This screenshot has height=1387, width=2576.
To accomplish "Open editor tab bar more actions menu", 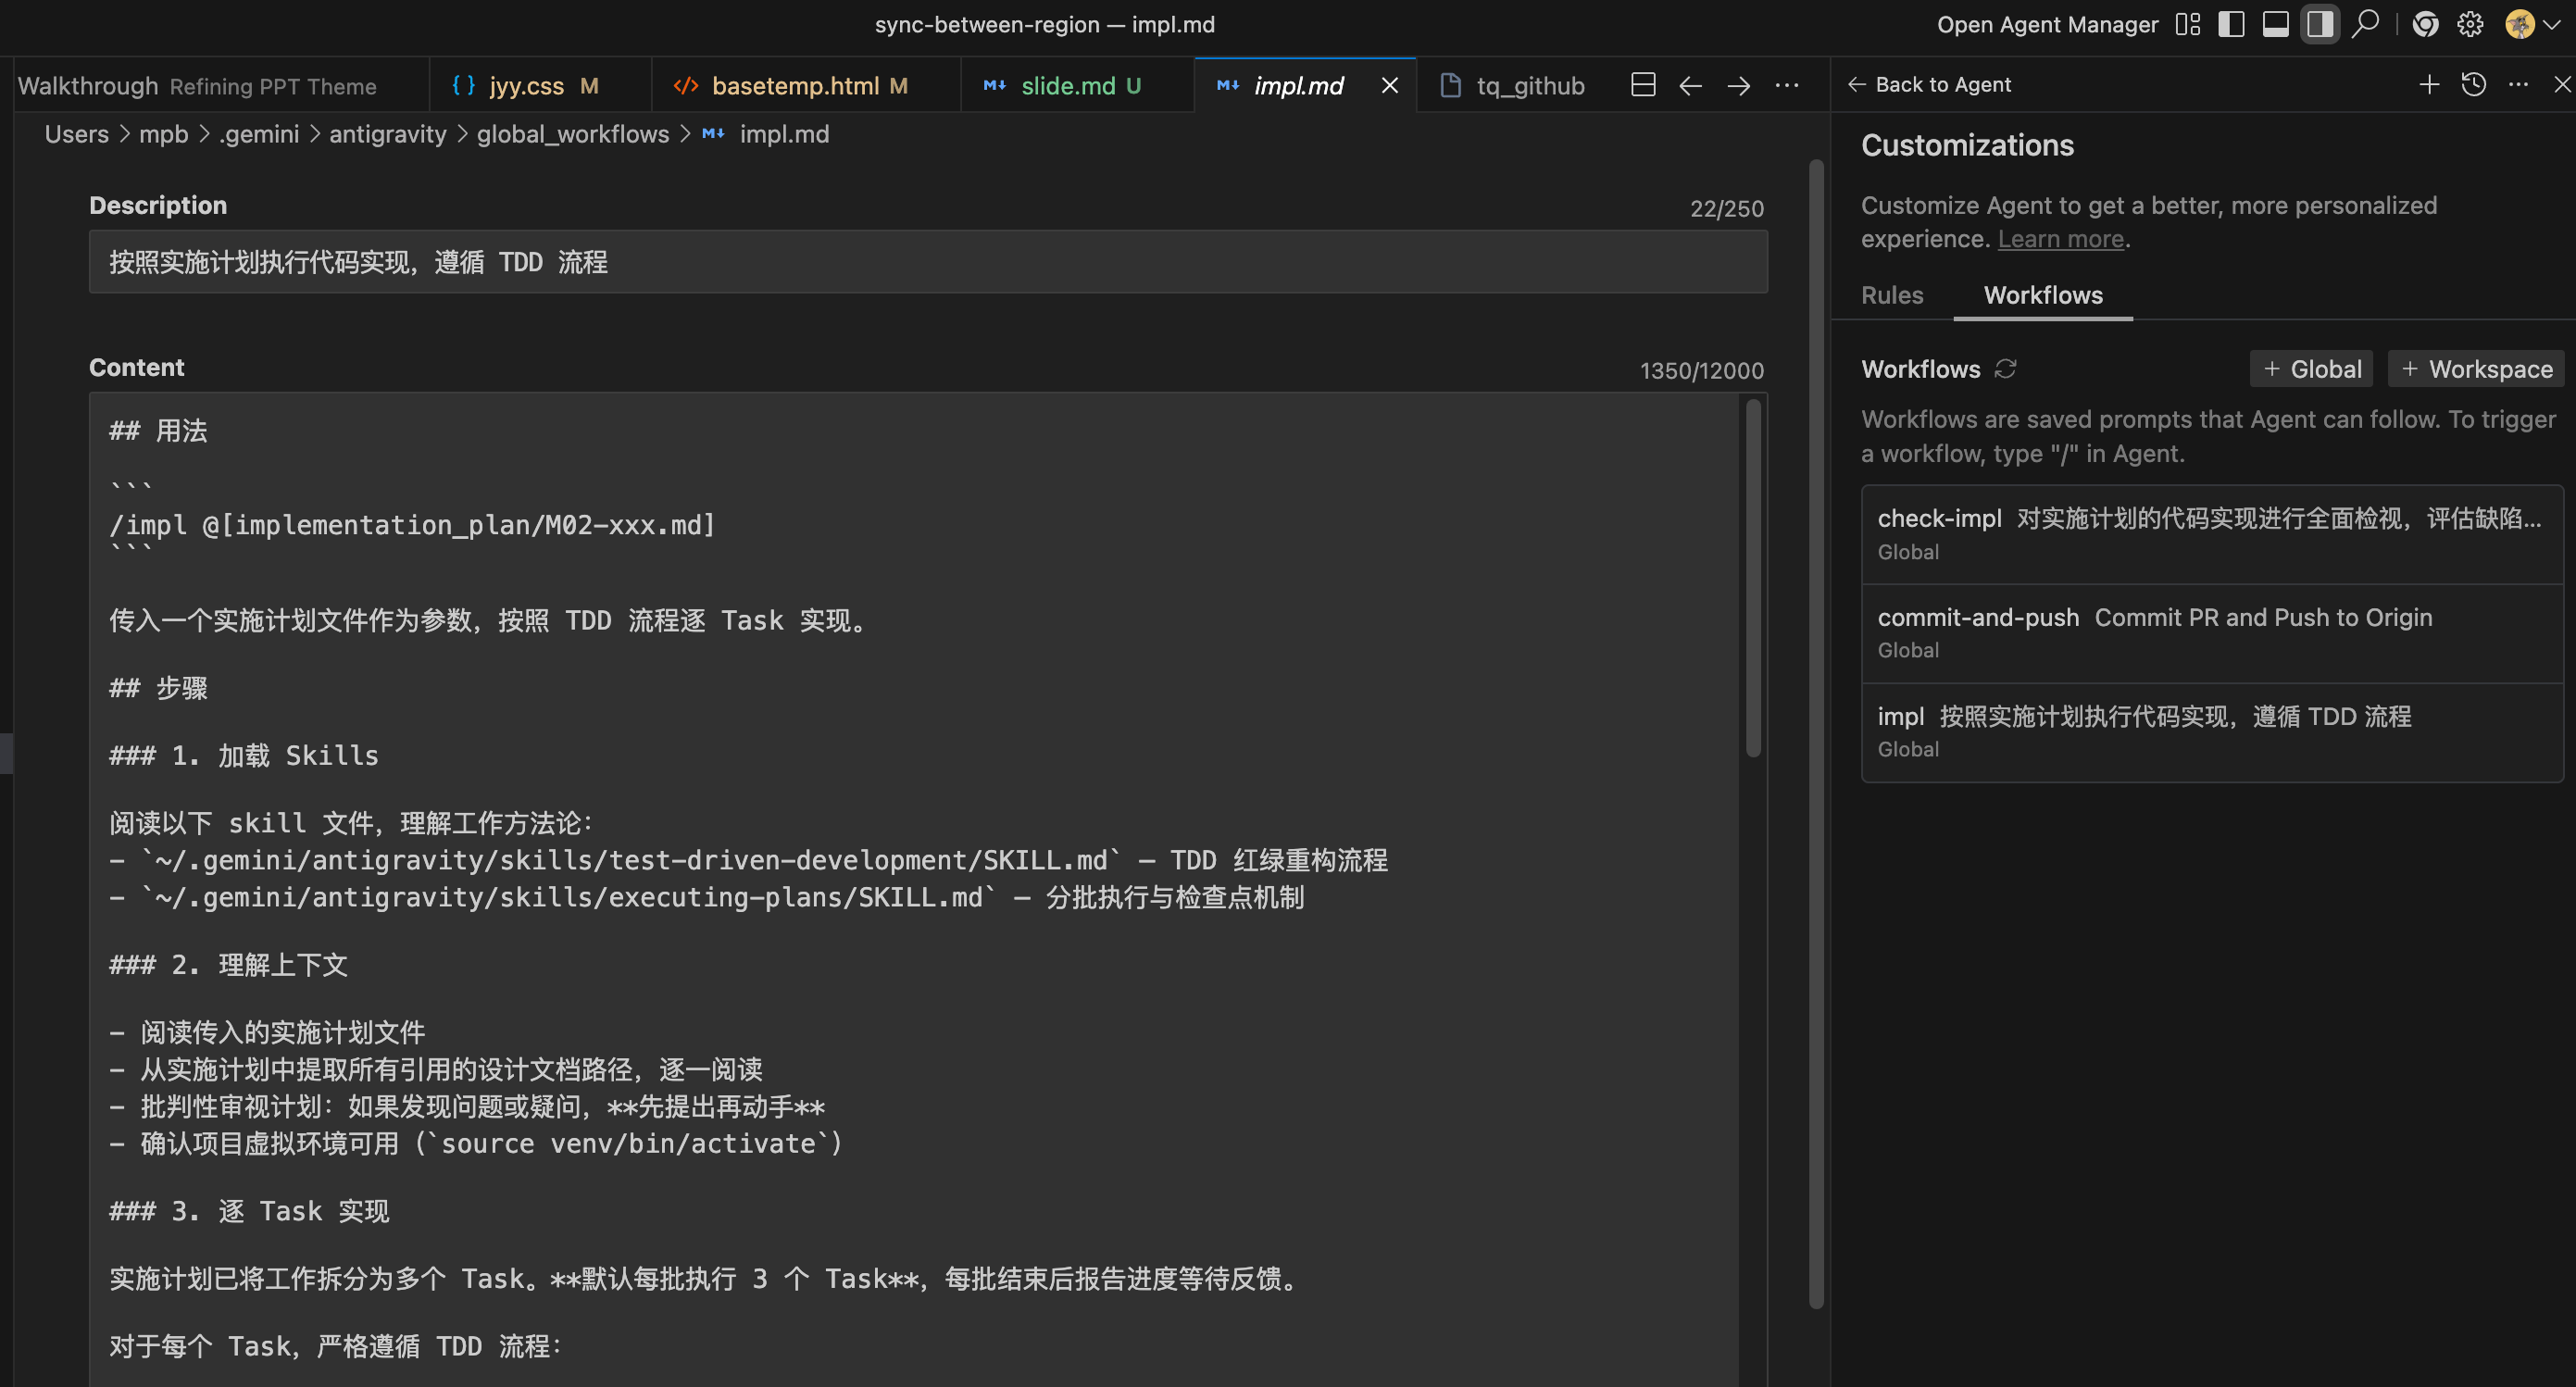I will pos(1787,86).
